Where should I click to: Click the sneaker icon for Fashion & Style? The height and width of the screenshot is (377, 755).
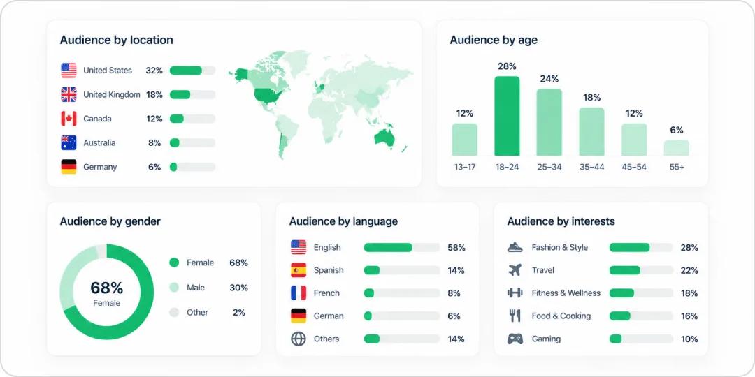pyautogui.click(x=515, y=247)
